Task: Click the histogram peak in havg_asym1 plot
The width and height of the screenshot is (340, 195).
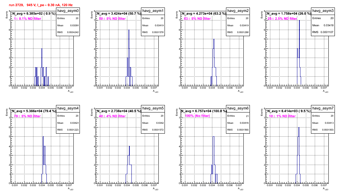Action: pos(129,30)
